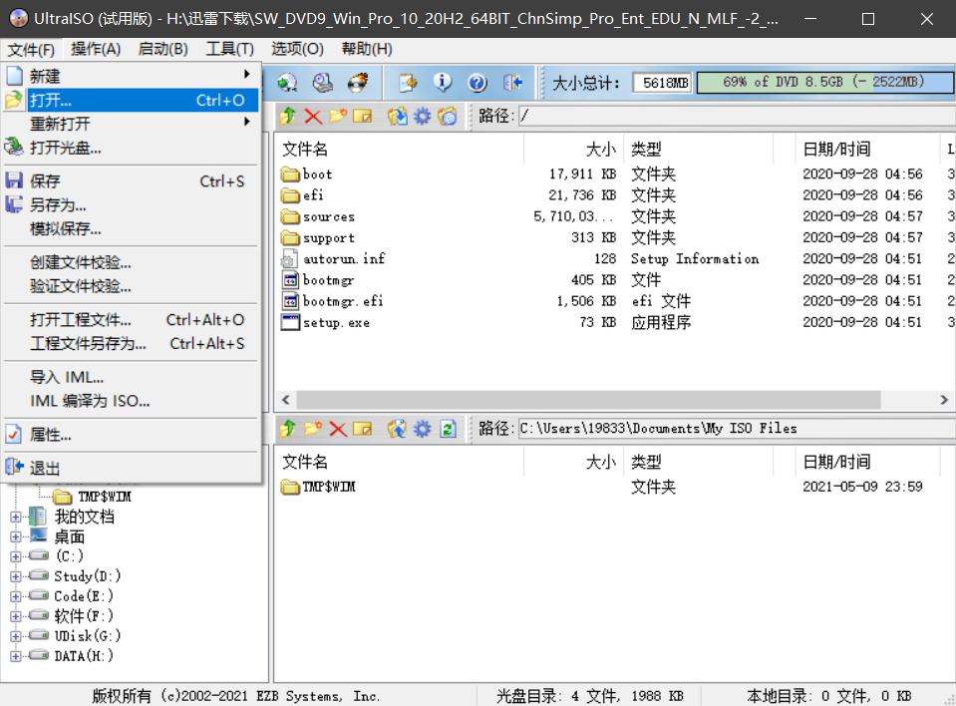Select 另存为... menu entry
956x706 pixels.
pyautogui.click(x=131, y=204)
